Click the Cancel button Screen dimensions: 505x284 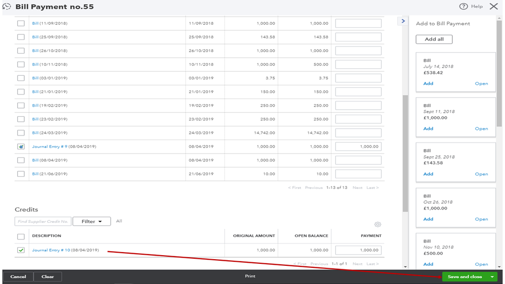[18, 276]
